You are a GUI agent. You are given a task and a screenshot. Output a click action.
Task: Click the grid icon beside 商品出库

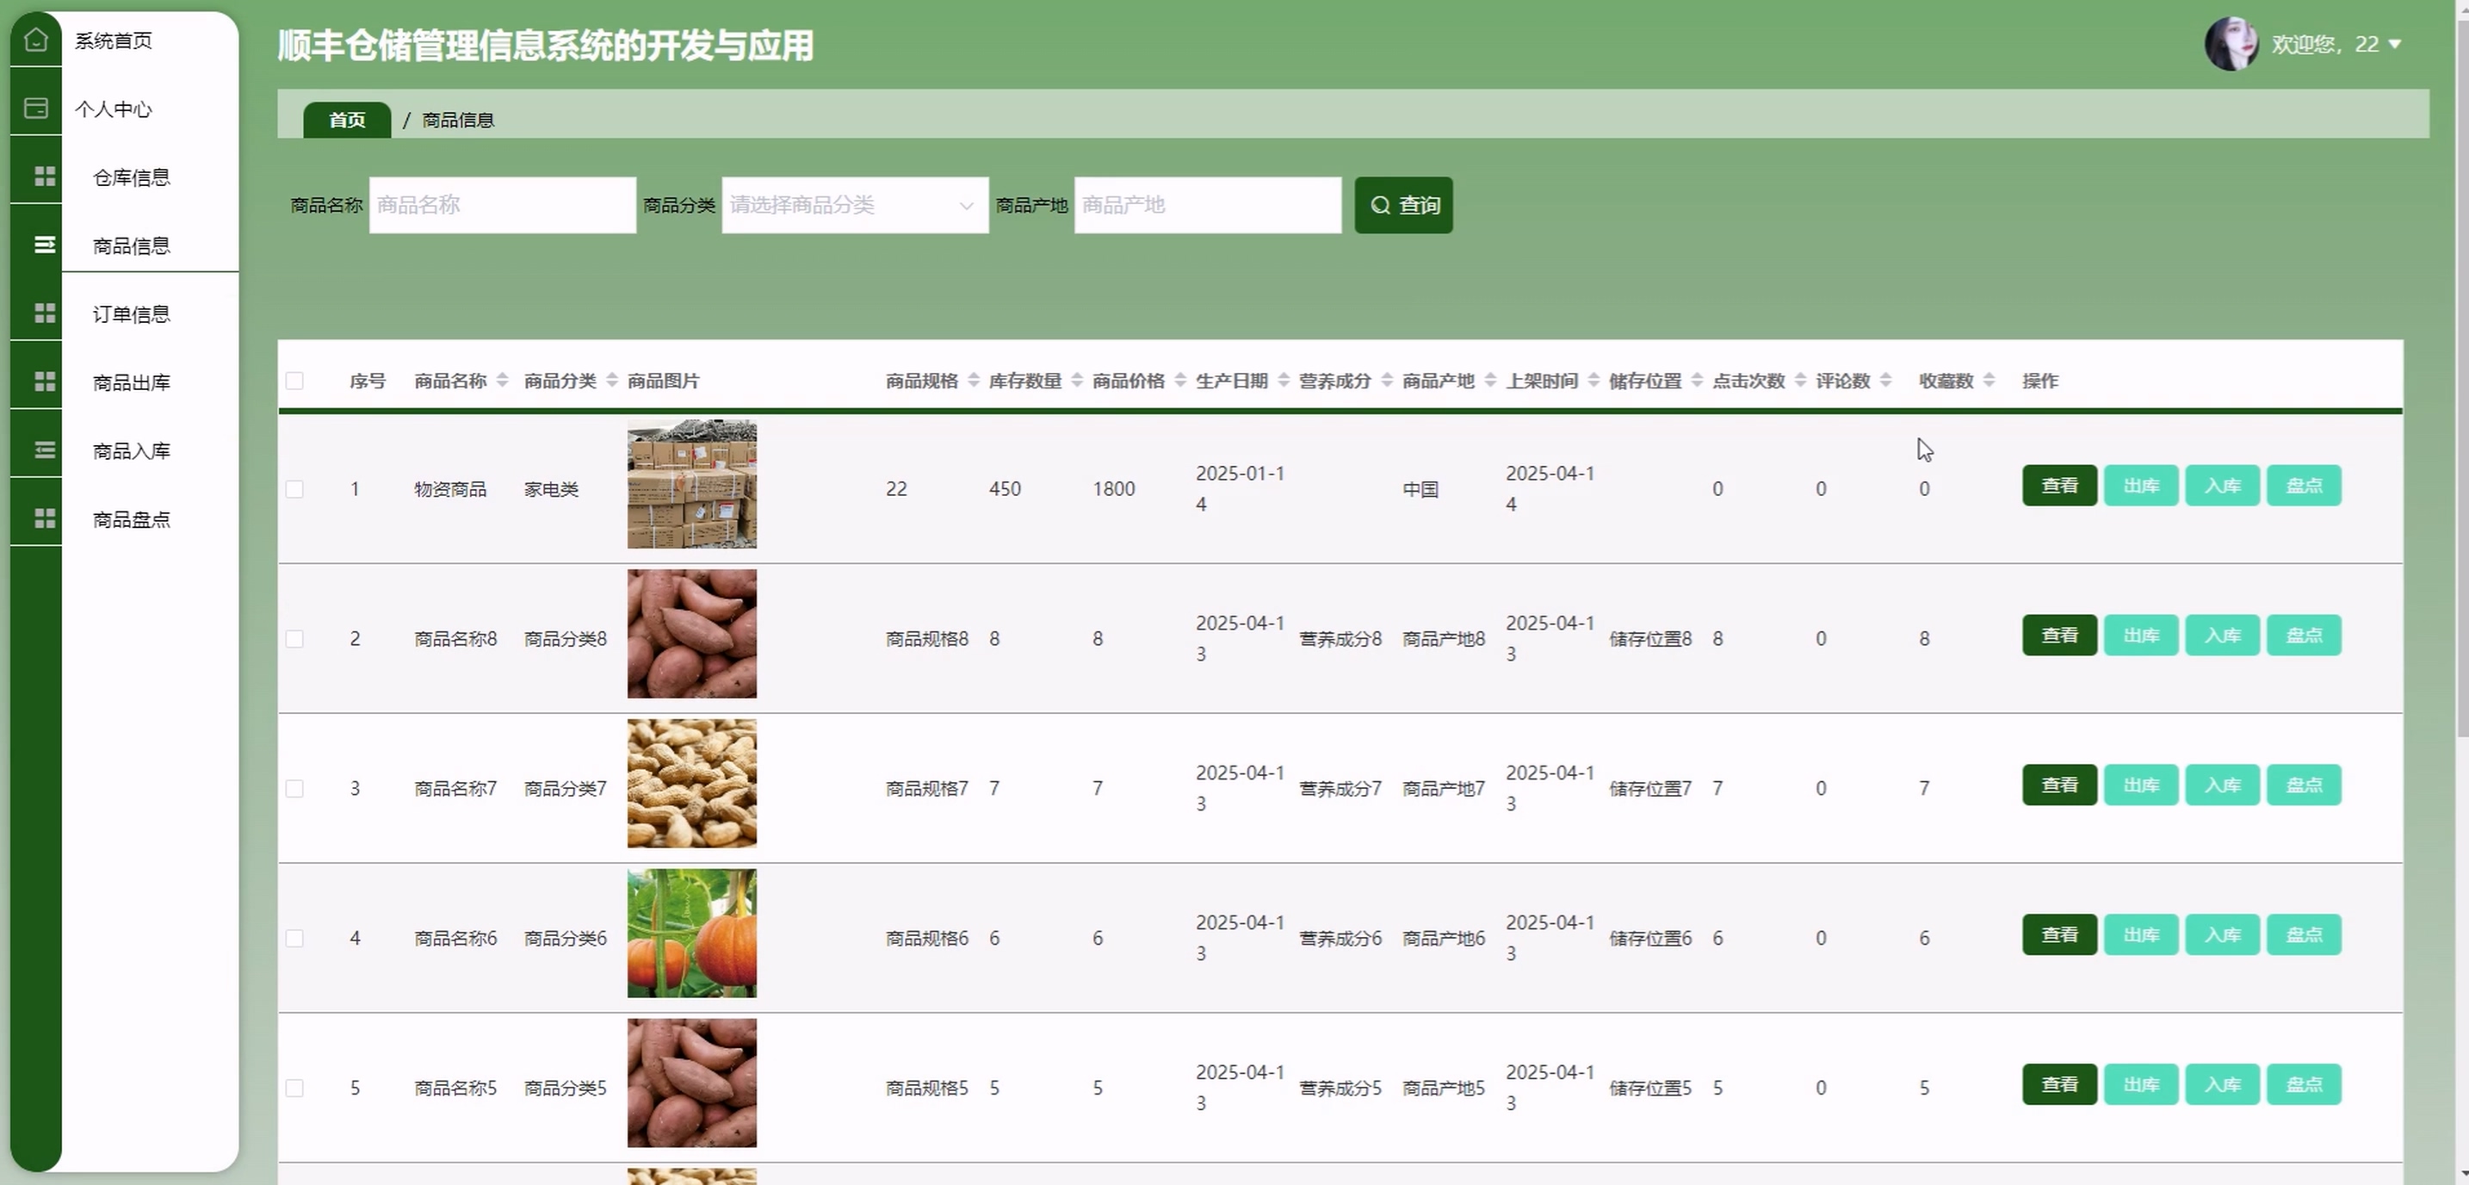[44, 382]
